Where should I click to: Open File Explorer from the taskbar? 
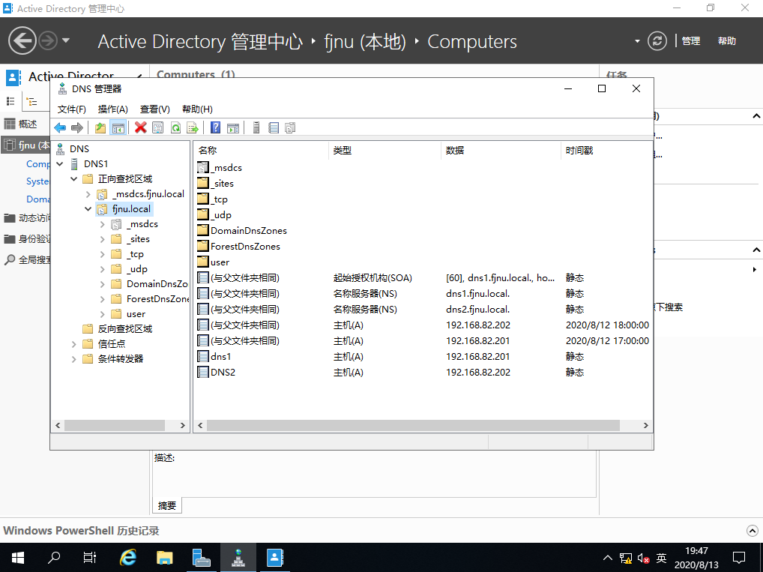tap(164, 558)
